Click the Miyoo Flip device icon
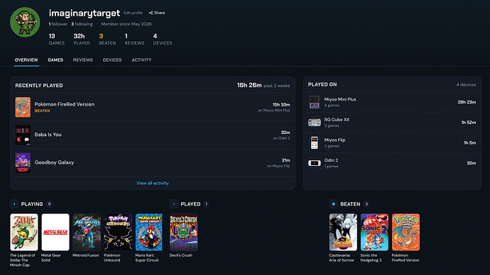Screen dimensions: 490x275 click(x=315, y=142)
